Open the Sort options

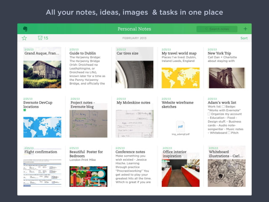244,38
